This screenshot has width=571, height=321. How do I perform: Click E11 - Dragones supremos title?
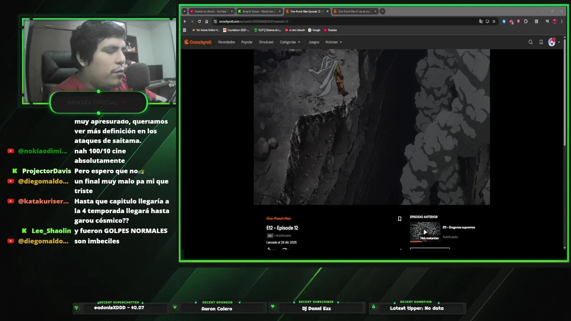click(459, 227)
